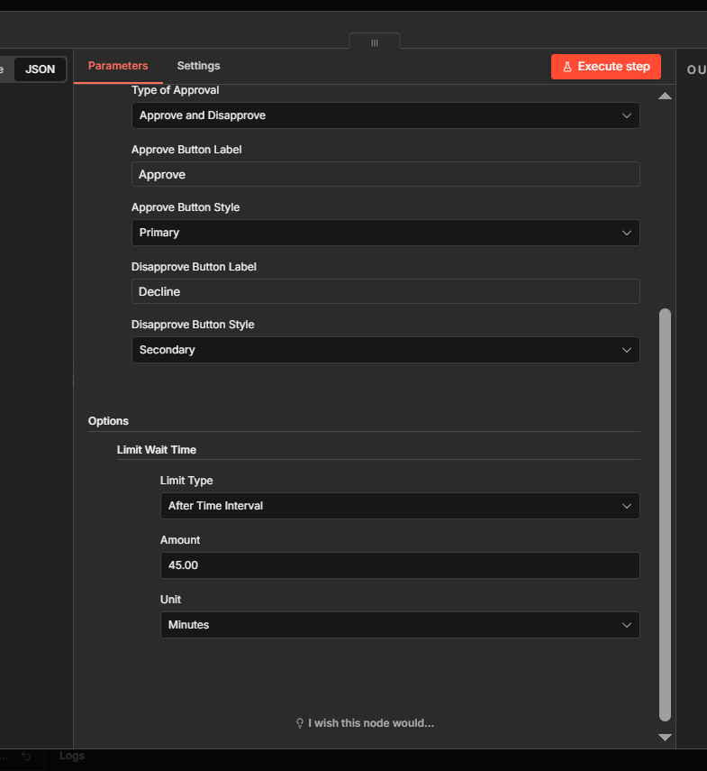707x771 pixels.
Task: Click the scrollbar down arrow
Action: coord(665,737)
